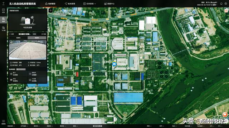This screenshot has width=229, height=128.
Task: Open the 飞行器 sidebar icon
Action: click(x=3, y=28)
